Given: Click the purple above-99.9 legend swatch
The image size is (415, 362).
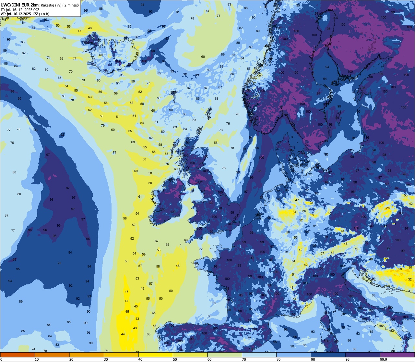Looking at the screenshot, I should point(397,355).
